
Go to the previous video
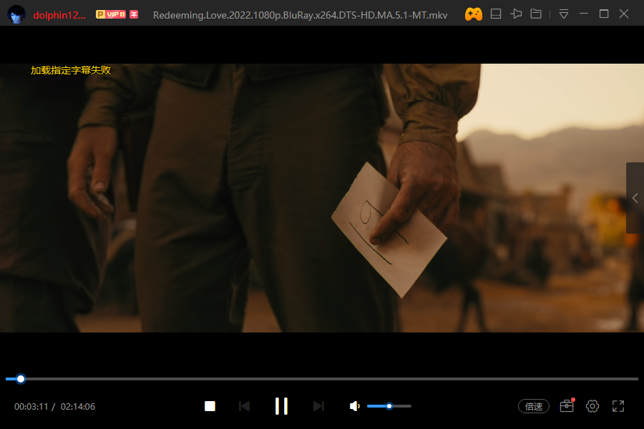(x=244, y=406)
